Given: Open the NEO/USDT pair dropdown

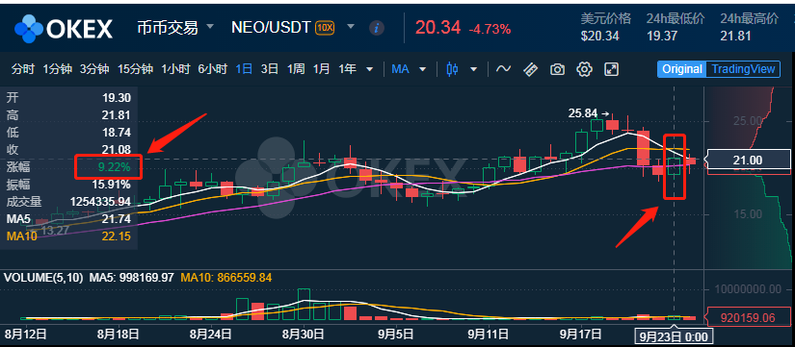Looking at the screenshot, I should (x=350, y=26).
